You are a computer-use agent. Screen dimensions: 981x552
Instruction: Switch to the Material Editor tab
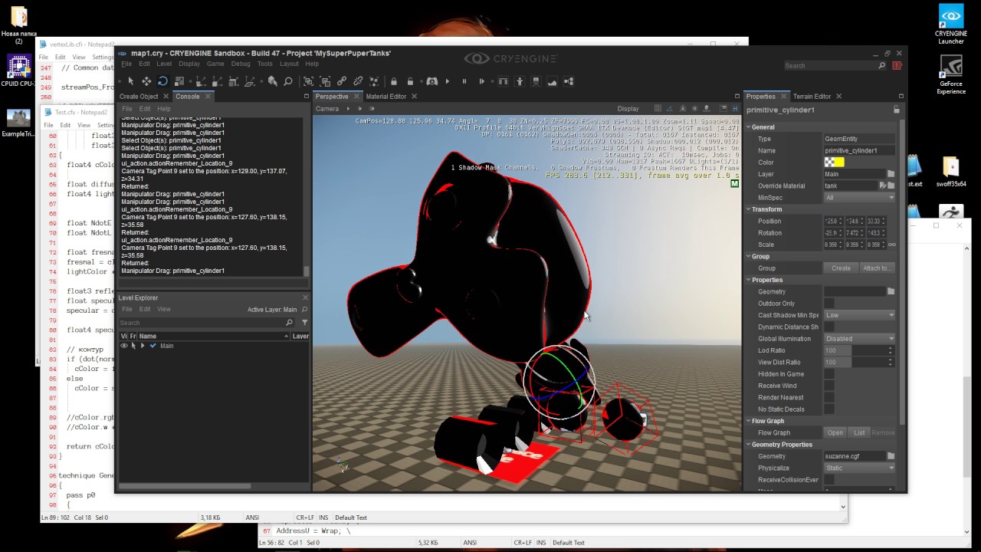386,97
